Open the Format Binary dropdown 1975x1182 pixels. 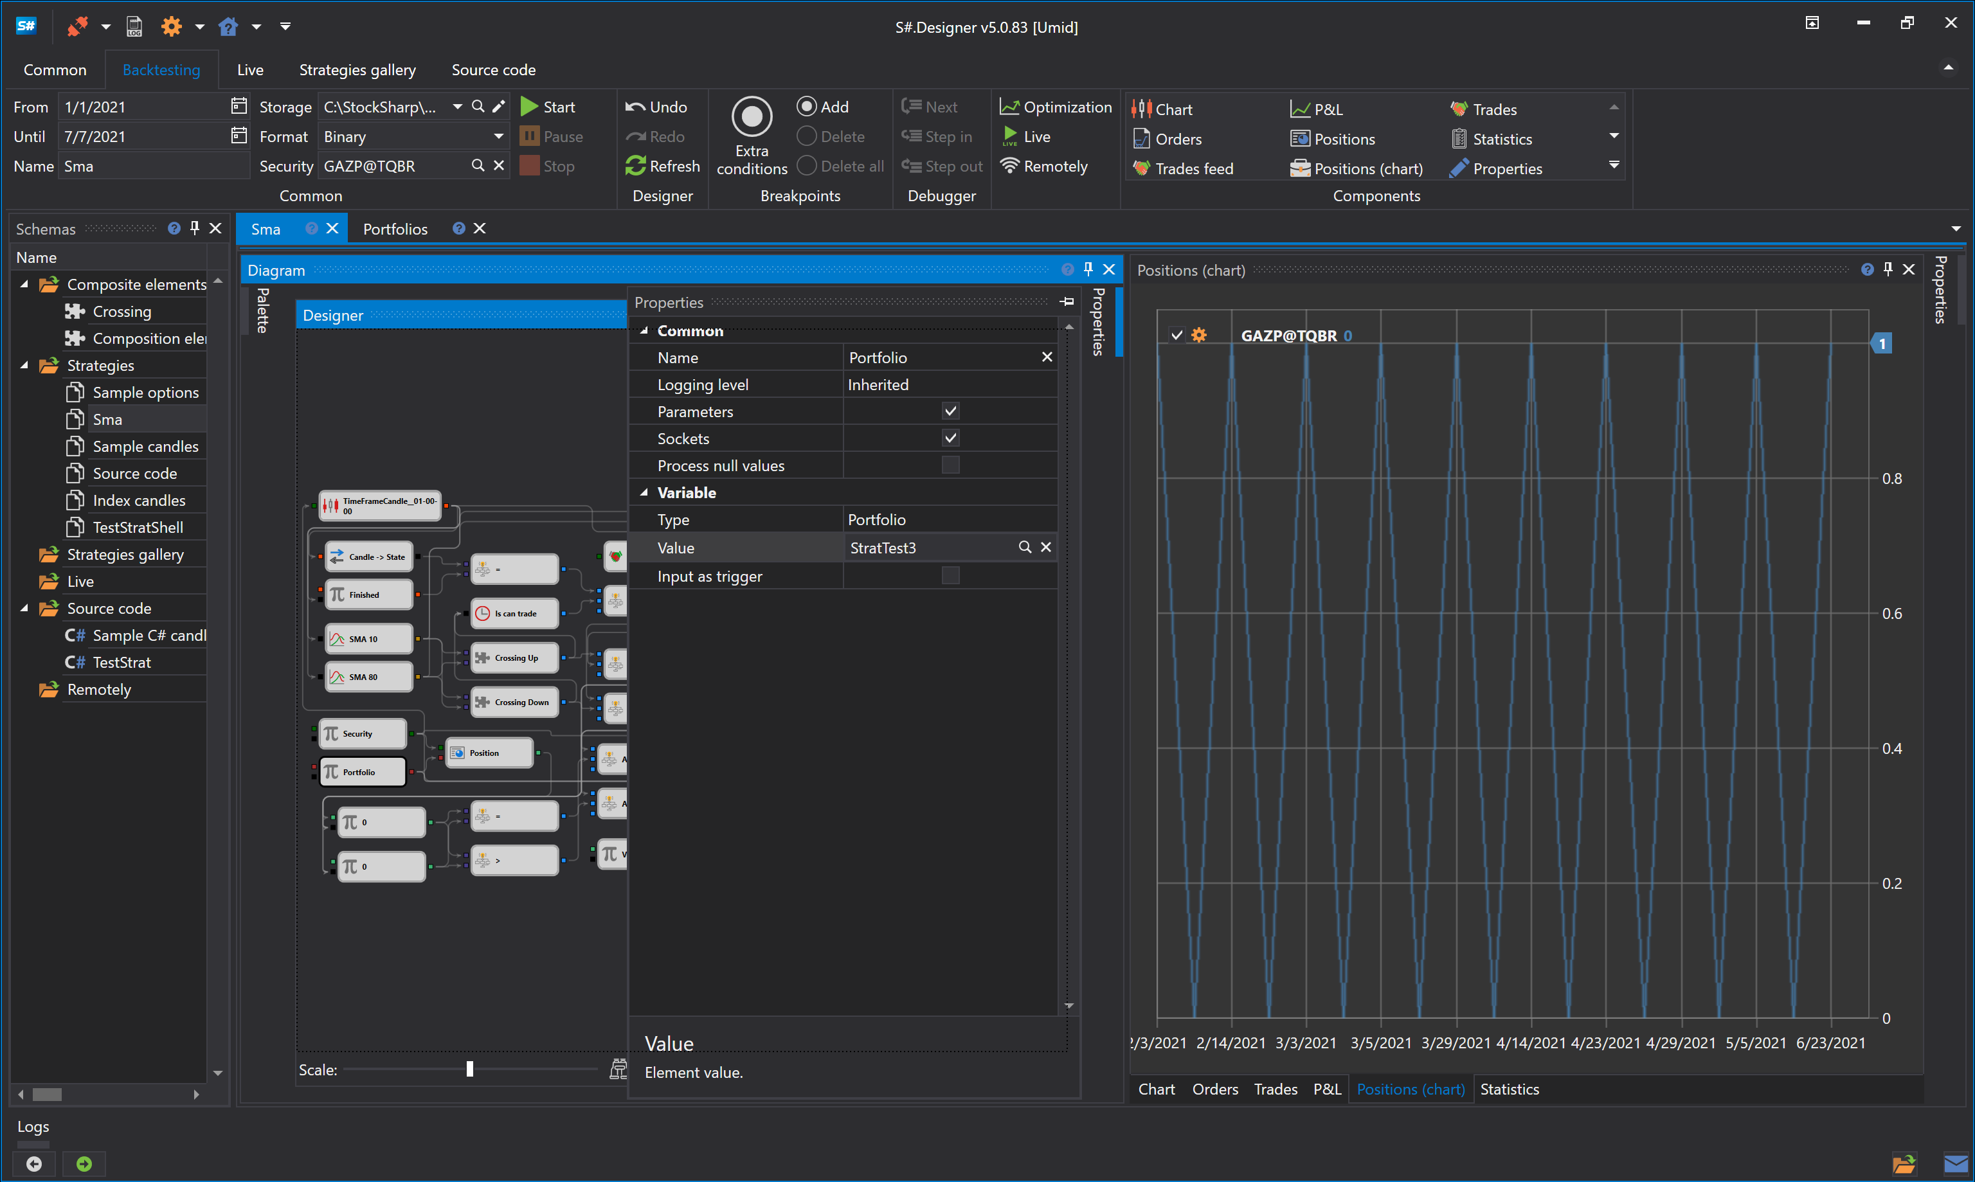tap(499, 136)
